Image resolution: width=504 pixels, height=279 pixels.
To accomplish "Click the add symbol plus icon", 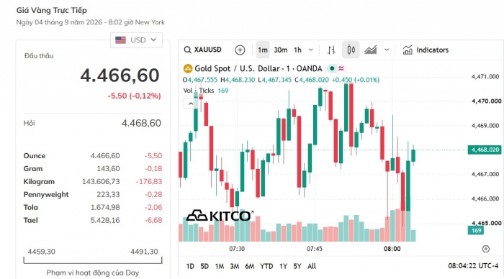I will tap(240, 50).
